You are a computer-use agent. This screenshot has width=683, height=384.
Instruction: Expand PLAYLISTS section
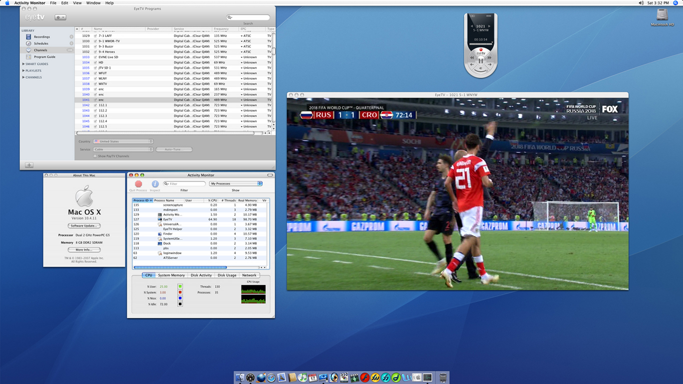coord(23,71)
